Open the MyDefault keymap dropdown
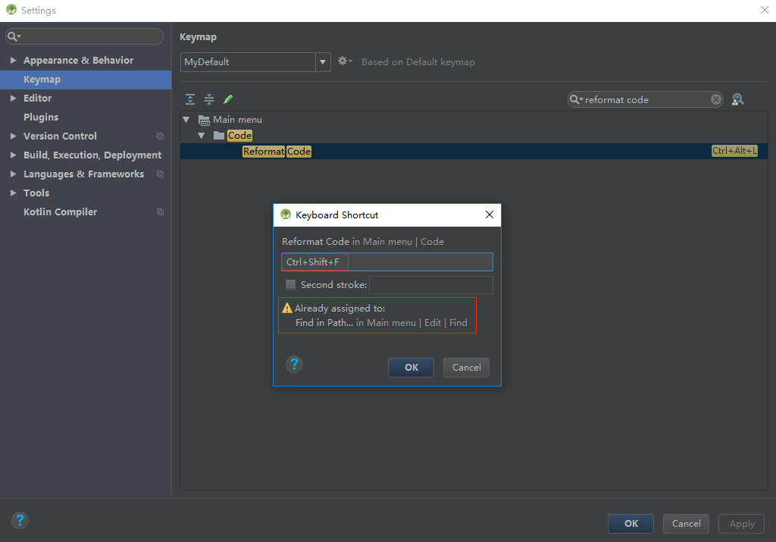 [323, 61]
